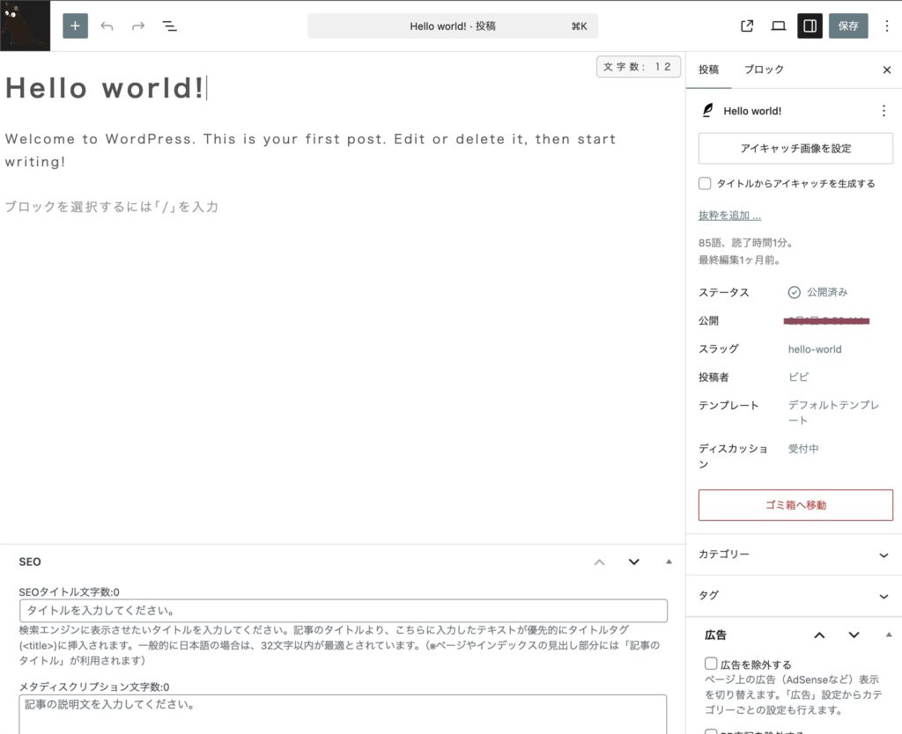Toggle the settings sidebar panel icon
This screenshot has width=902, height=734.
tap(810, 26)
